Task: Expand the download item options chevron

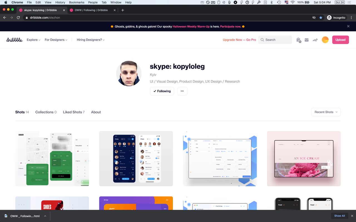Action: pos(45,216)
